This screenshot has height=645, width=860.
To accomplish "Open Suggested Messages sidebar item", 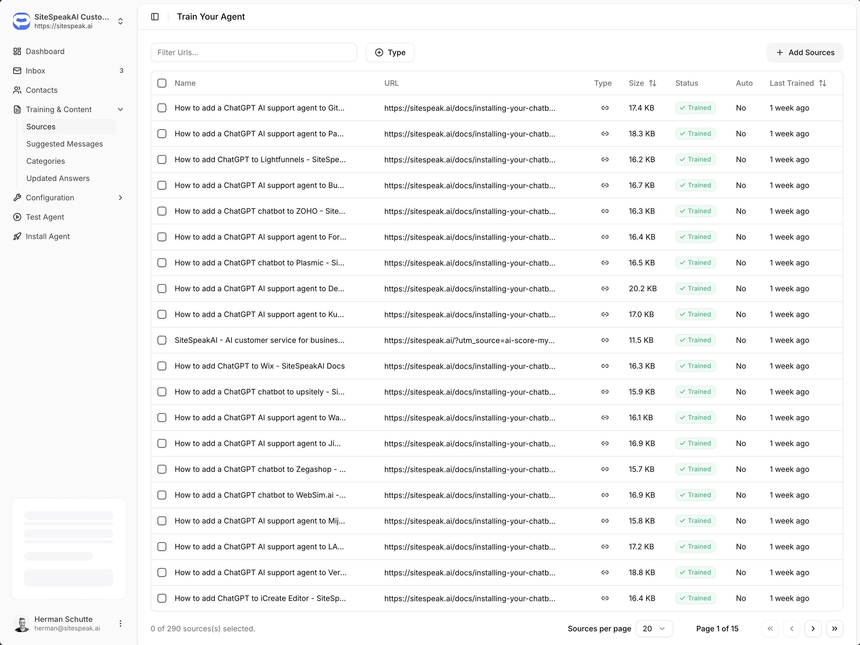I will 65,144.
